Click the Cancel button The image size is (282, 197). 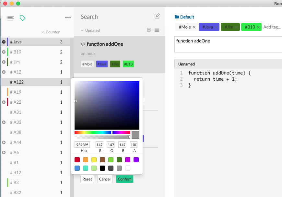tap(105, 179)
